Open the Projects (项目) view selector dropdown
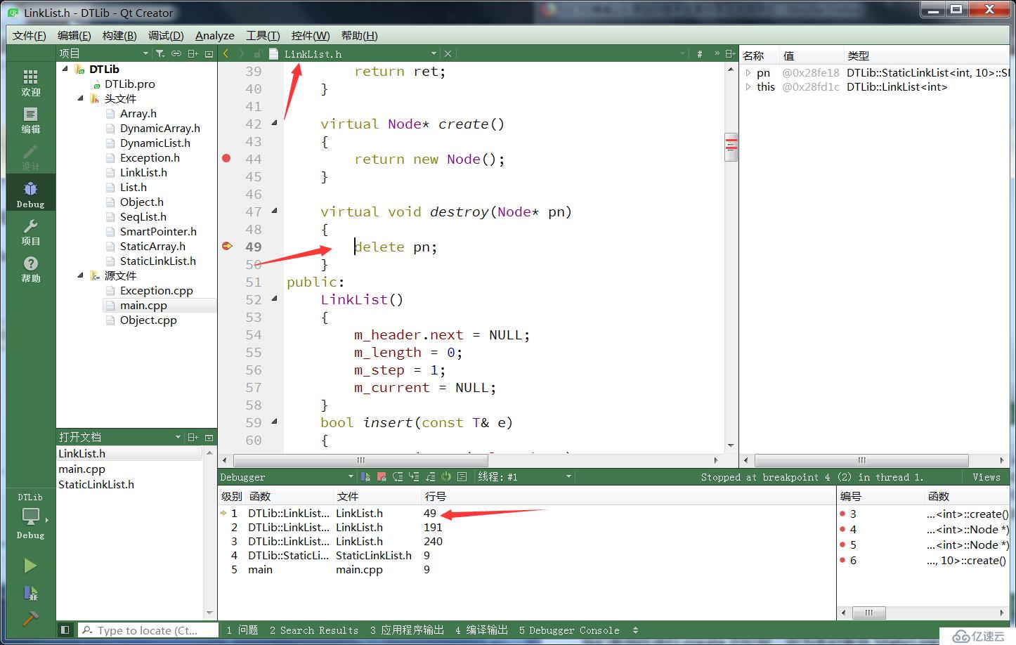The width and height of the screenshot is (1016, 645). point(145,53)
